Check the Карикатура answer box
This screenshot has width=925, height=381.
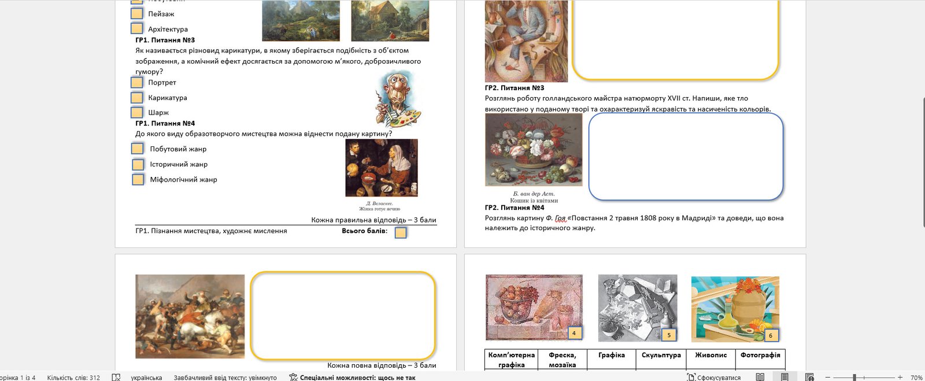[x=137, y=98]
